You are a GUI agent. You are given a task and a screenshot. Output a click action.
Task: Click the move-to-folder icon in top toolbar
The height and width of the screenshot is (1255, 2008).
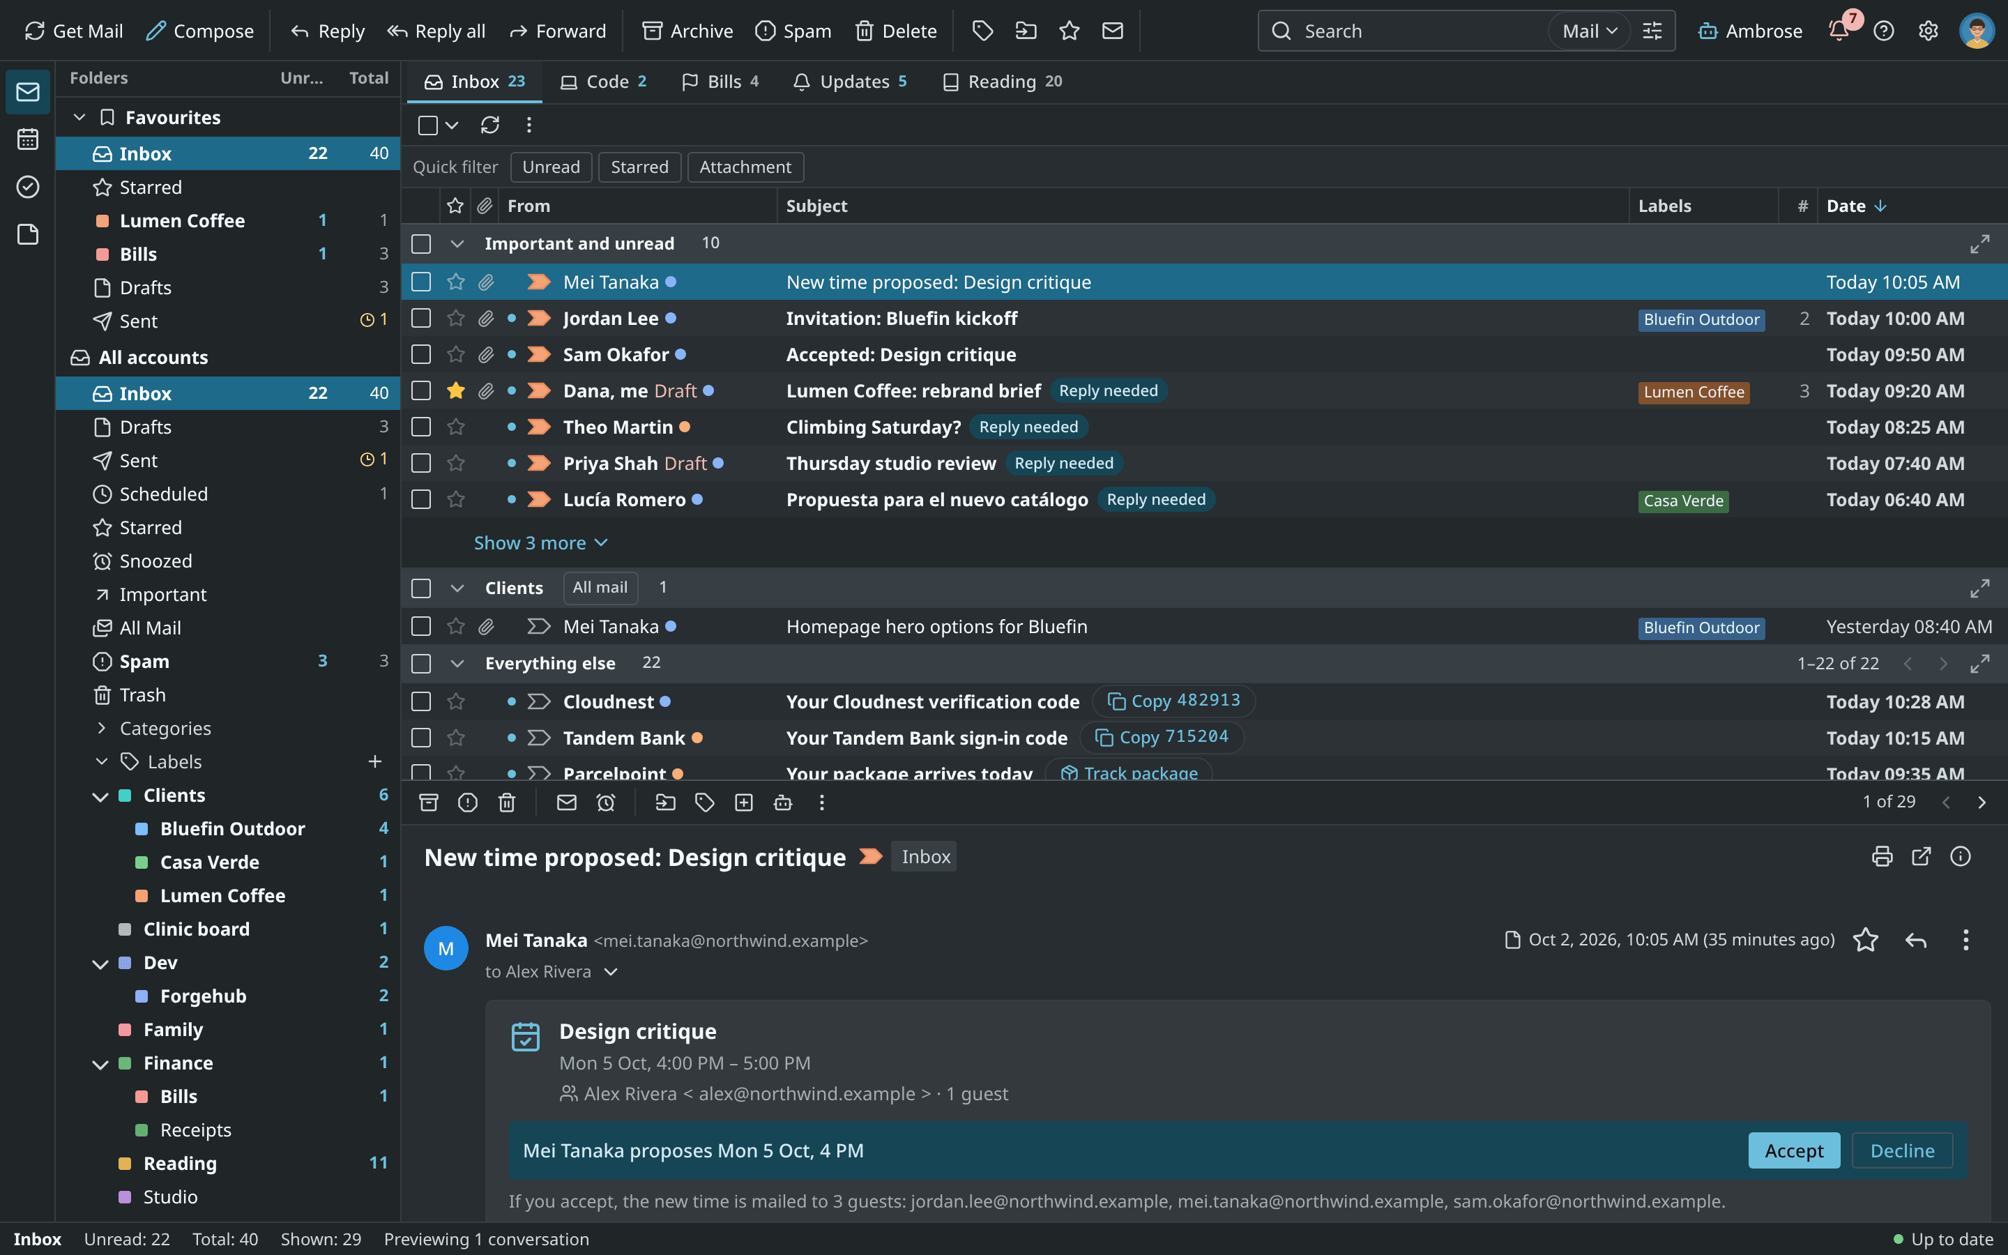point(1026,31)
